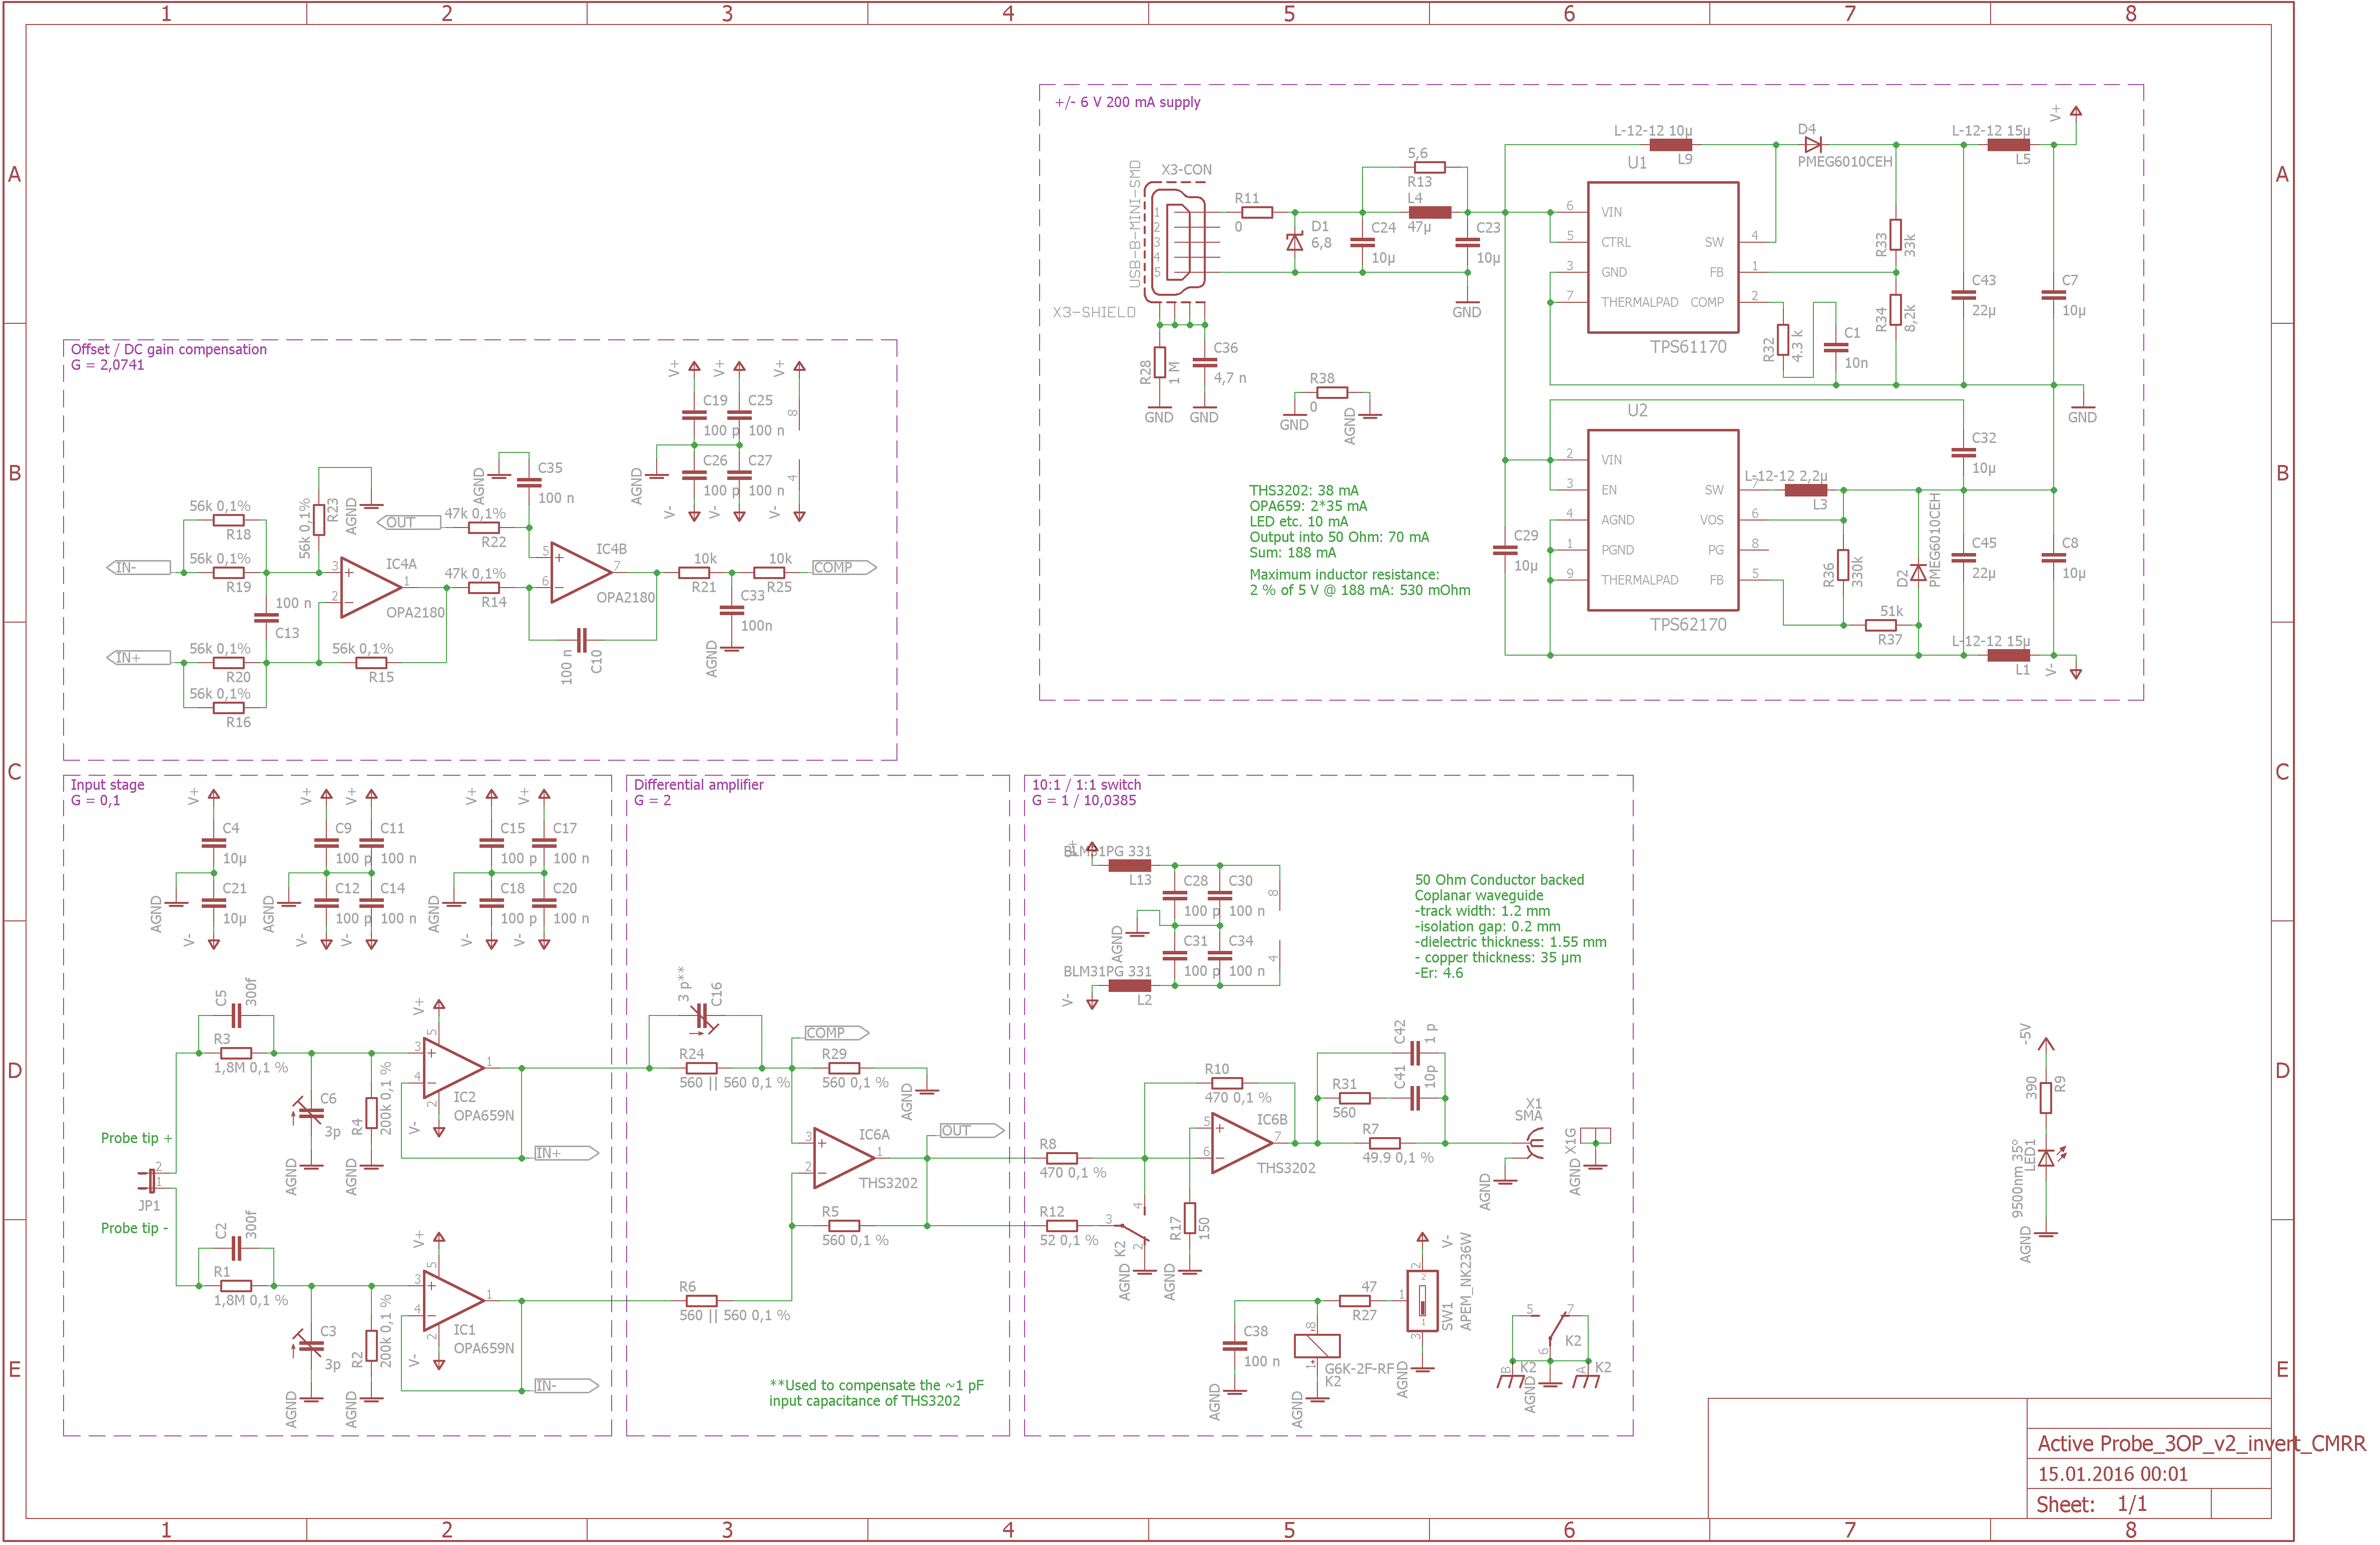Image resolution: width=2380 pixels, height=1545 pixels.
Task: Select the 'Probe tip +' label
Action: 137,1138
